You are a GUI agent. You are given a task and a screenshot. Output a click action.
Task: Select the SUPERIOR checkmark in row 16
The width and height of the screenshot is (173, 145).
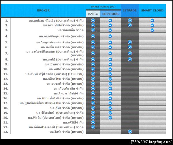point(110,98)
